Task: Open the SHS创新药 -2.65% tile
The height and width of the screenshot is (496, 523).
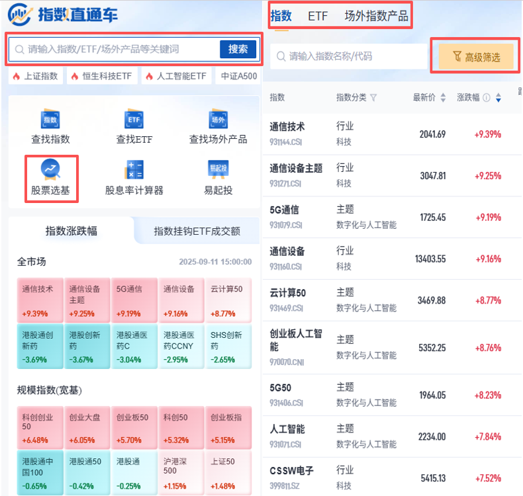Action: (228, 347)
